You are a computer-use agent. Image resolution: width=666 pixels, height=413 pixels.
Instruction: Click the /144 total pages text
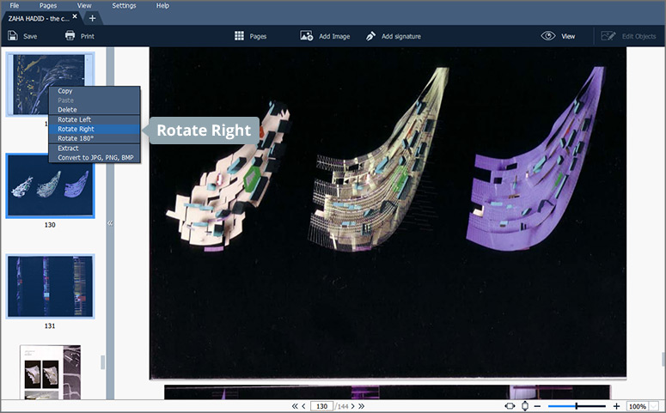[341, 407]
